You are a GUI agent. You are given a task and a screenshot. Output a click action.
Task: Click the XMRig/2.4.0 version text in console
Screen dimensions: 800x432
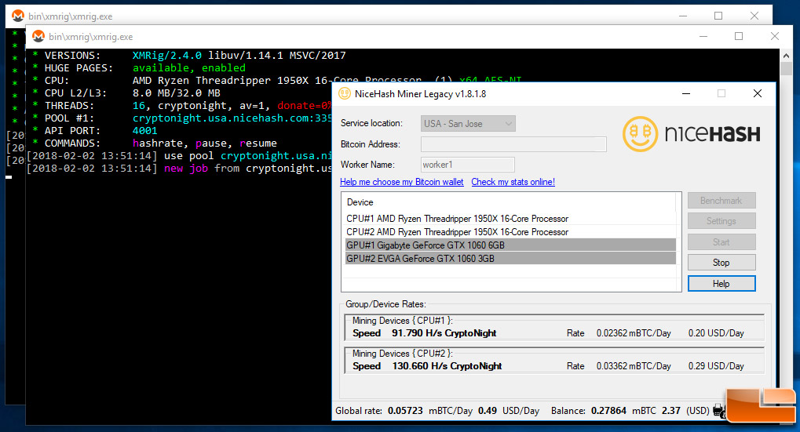[167, 55]
